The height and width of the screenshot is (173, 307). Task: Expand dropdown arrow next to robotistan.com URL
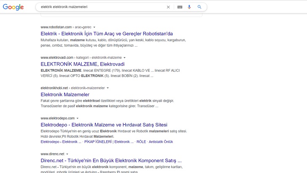(94, 27)
